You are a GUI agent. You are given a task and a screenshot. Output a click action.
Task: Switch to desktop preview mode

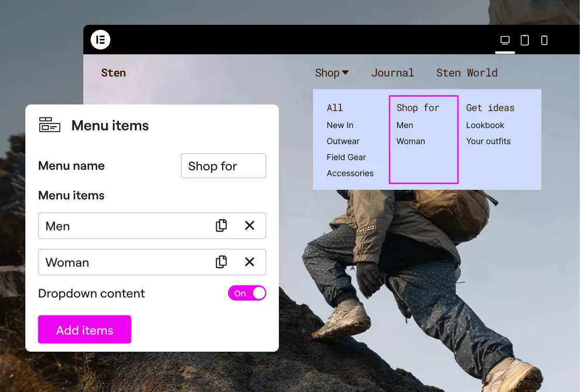click(505, 40)
